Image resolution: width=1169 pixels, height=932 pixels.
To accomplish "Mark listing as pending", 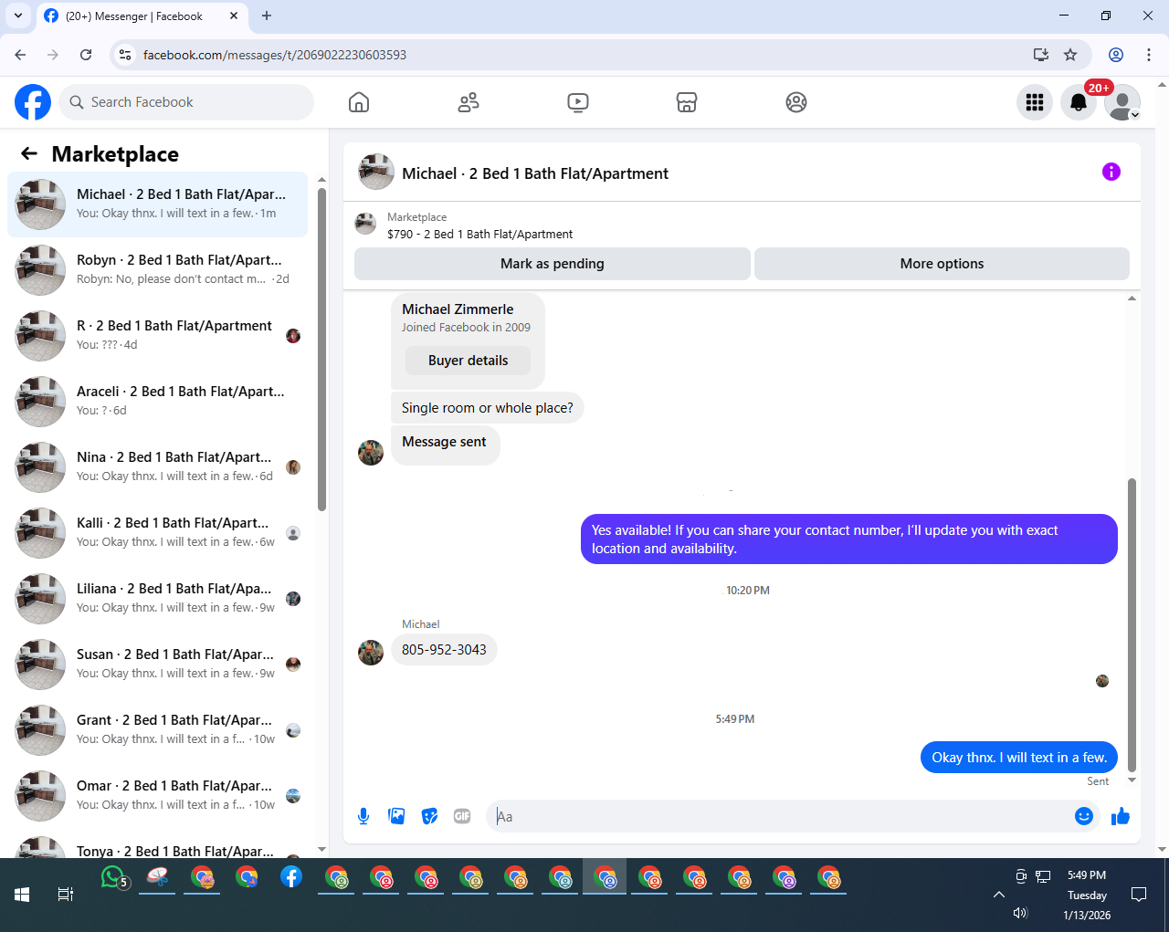I will point(553,264).
